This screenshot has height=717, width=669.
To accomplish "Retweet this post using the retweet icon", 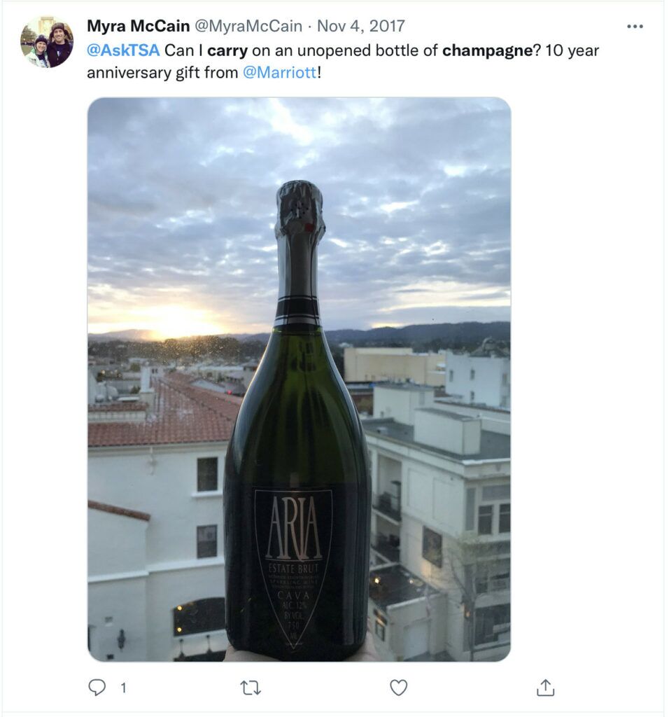I will [251, 688].
